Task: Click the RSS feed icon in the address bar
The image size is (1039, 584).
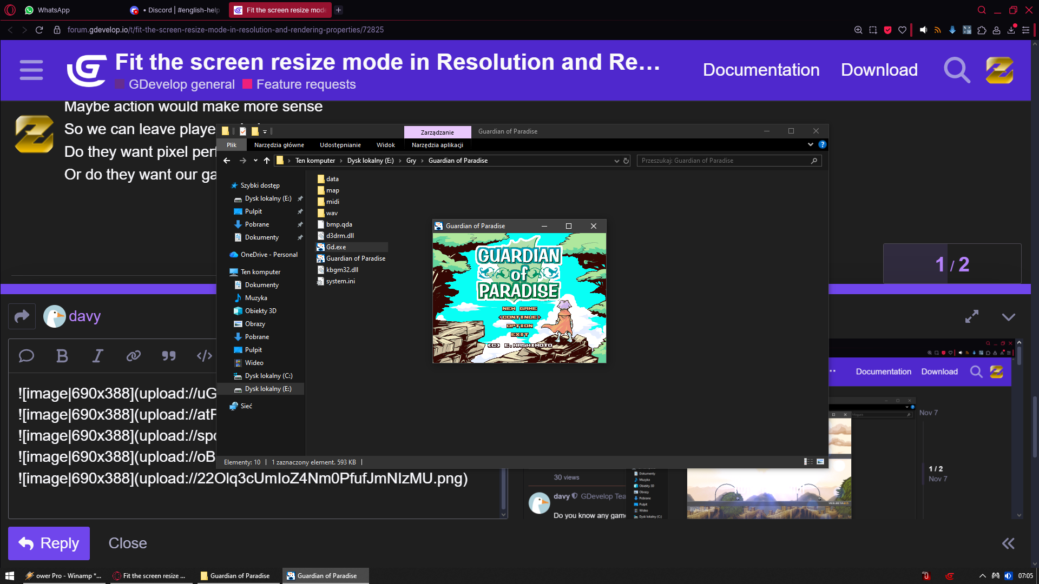Action: pyautogui.click(x=938, y=30)
